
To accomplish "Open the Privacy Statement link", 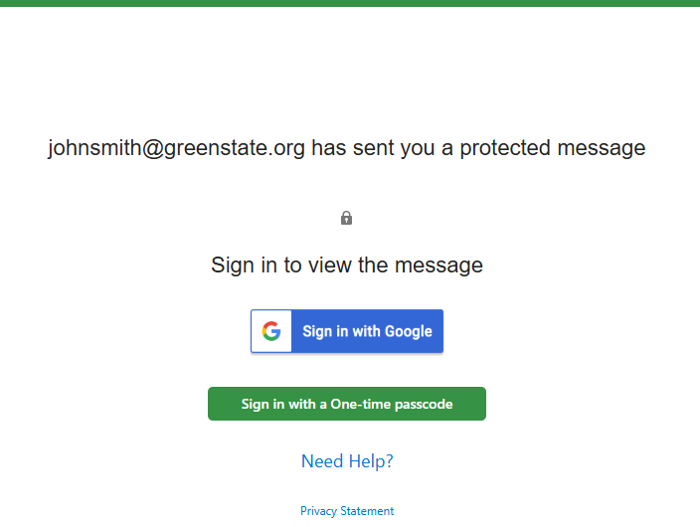I will coord(347,511).
